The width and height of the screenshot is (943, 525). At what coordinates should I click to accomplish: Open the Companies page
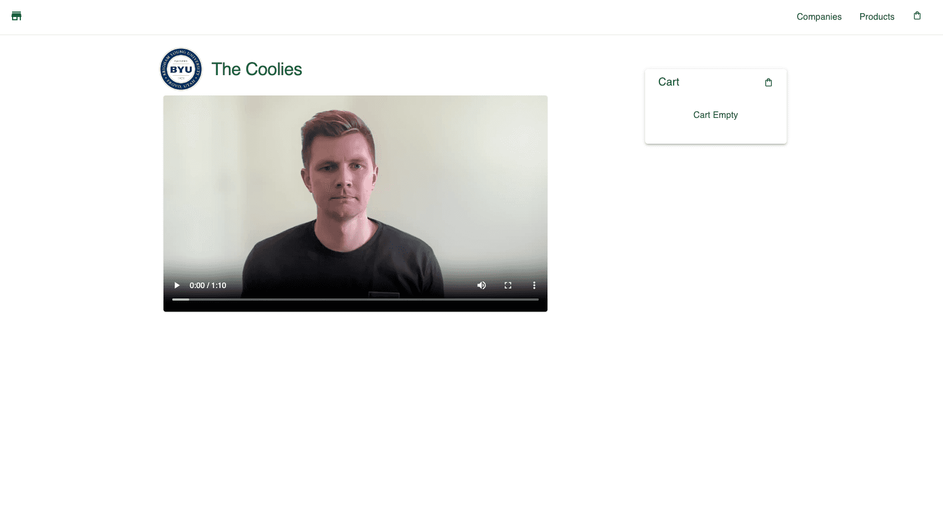click(818, 16)
